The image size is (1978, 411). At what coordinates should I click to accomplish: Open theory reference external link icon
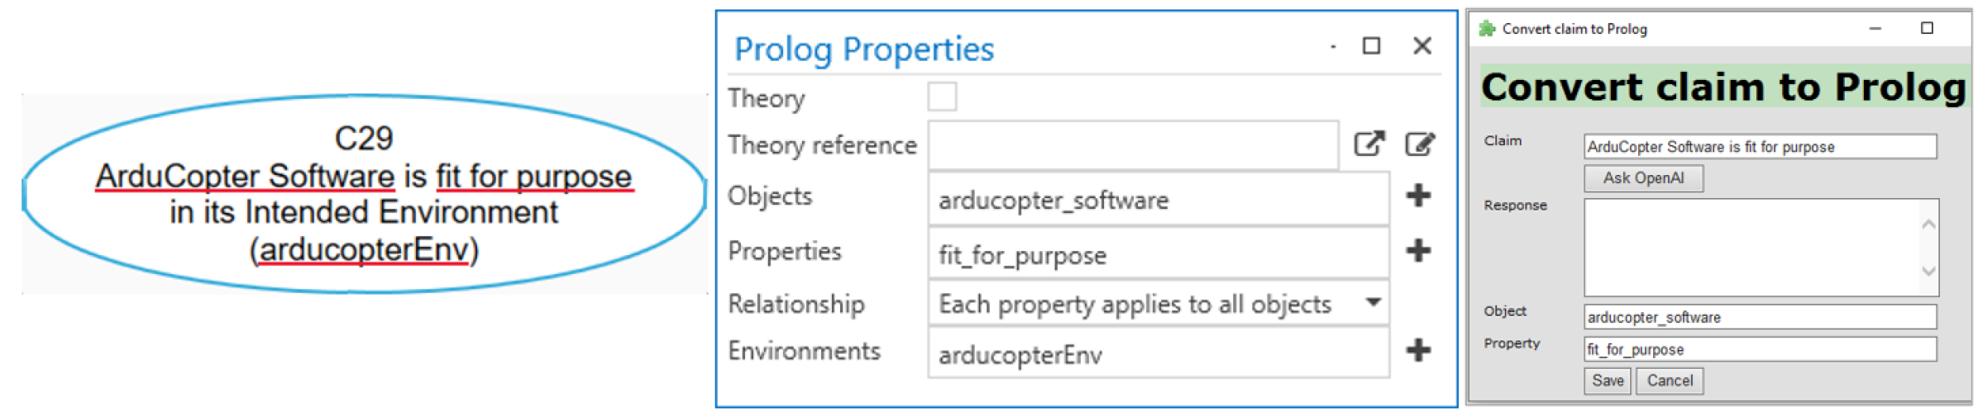pyautogui.click(x=1369, y=144)
